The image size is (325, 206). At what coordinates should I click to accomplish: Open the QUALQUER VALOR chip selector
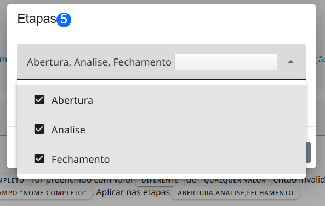click(235, 180)
